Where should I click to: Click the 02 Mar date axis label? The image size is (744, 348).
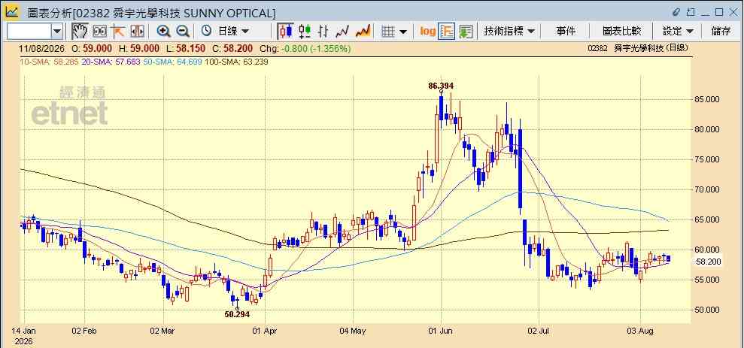click(164, 330)
